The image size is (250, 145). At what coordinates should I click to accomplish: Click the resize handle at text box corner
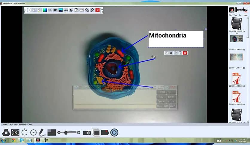coord(205,29)
